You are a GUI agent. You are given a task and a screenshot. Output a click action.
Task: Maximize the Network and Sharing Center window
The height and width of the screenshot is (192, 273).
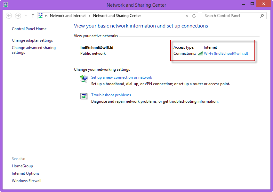[x=252, y=4]
